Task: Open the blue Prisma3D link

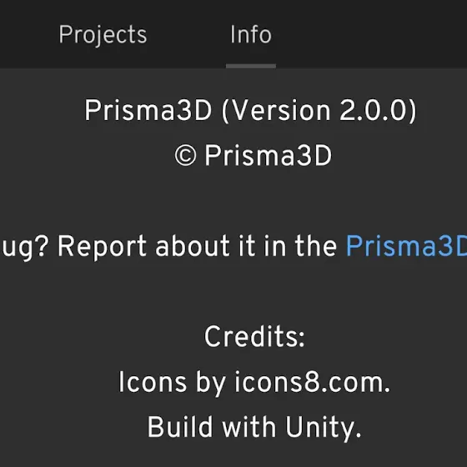Action: click(406, 246)
